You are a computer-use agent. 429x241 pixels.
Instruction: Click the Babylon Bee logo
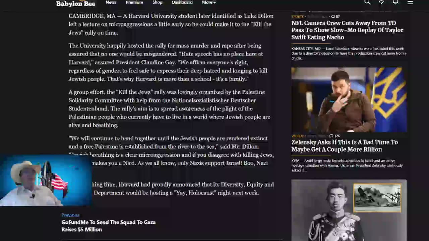(x=76, y=3)
